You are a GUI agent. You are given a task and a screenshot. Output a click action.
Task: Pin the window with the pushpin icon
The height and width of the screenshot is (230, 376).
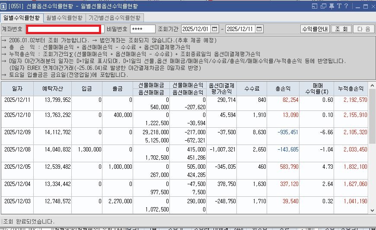tap(331, 6)
